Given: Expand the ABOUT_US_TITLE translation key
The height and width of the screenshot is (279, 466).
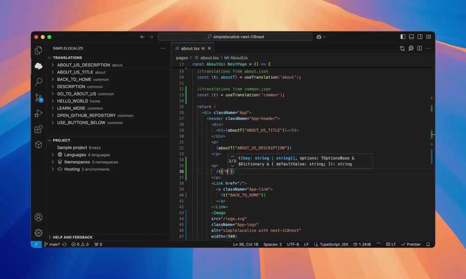Looking at the screenshot, I should (x=53, y=72).
